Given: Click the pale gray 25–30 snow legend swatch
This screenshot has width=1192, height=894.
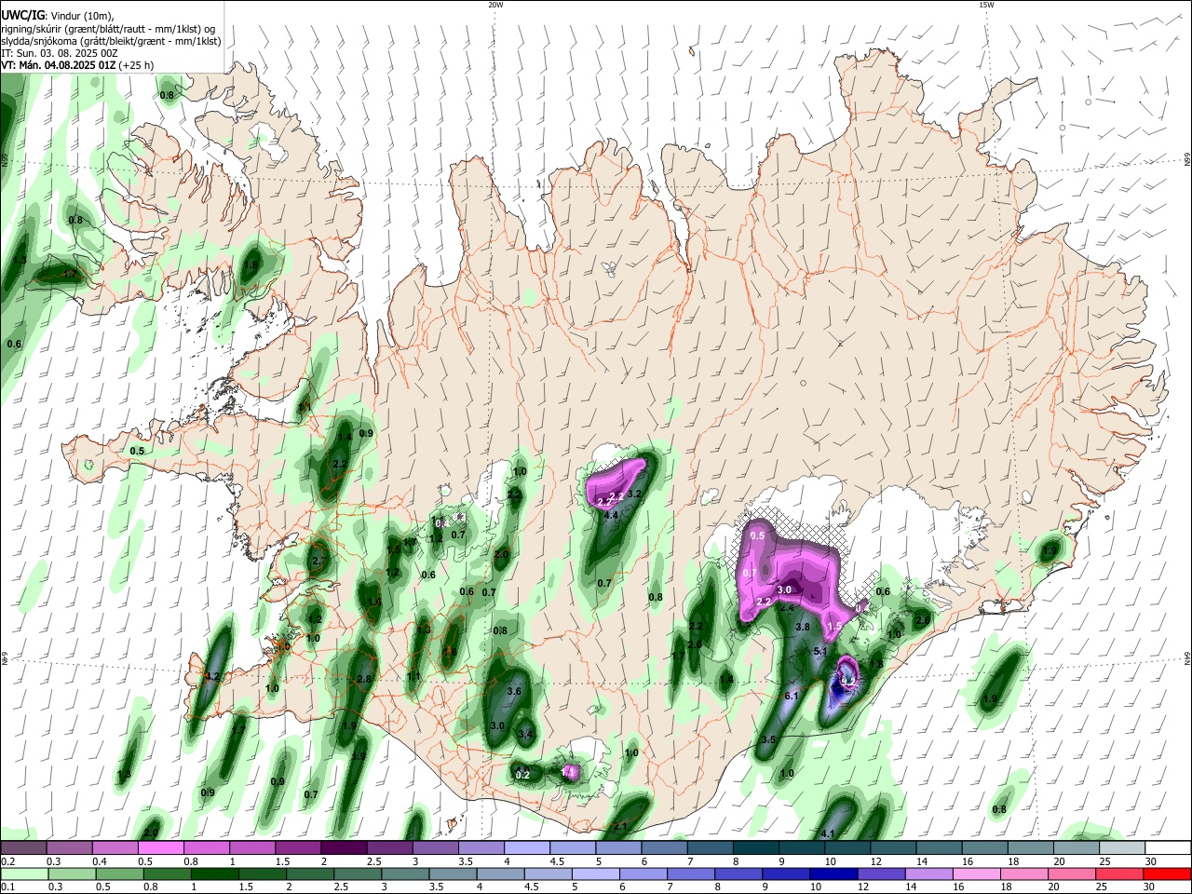Looking at the screenshot, I should click(x=1122, y=848).
